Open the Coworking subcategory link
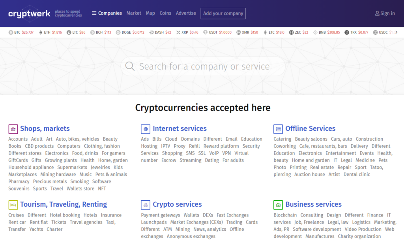Image resolution: width=404 pixels, height=243 pixels. pos(285,146)
